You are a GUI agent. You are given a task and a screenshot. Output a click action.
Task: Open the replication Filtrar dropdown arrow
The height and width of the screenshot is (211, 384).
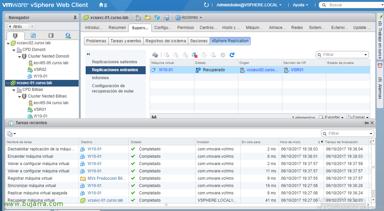365,55
